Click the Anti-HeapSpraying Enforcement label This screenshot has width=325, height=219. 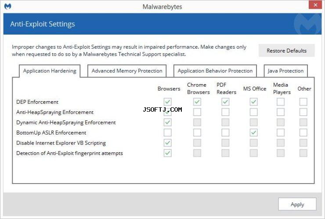pyautogui.click(x=55, y=112)
